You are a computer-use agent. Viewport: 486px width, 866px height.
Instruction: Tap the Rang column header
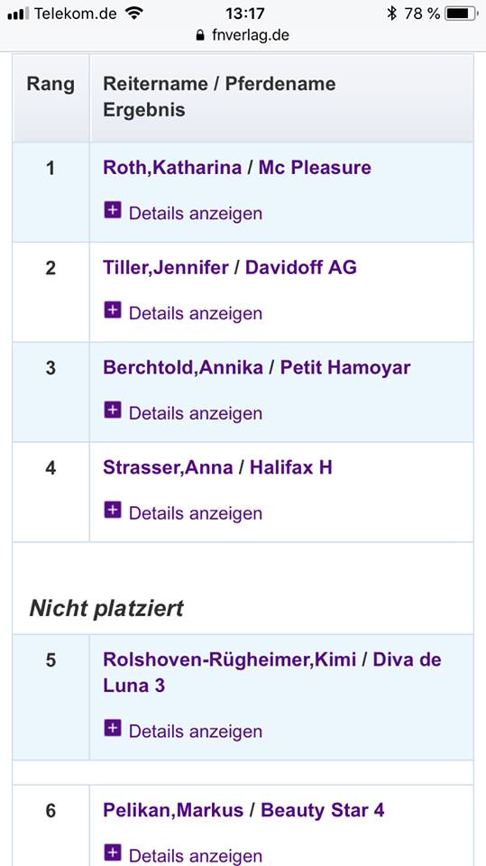click(50, 85)
